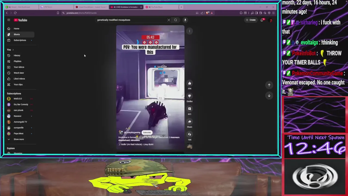348x196 pixels.
Task: Reload the browser page
Action: [15, 13]
